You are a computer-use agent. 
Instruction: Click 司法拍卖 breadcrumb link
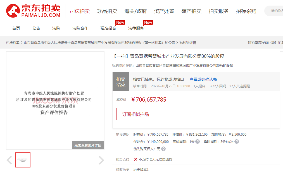13,43
